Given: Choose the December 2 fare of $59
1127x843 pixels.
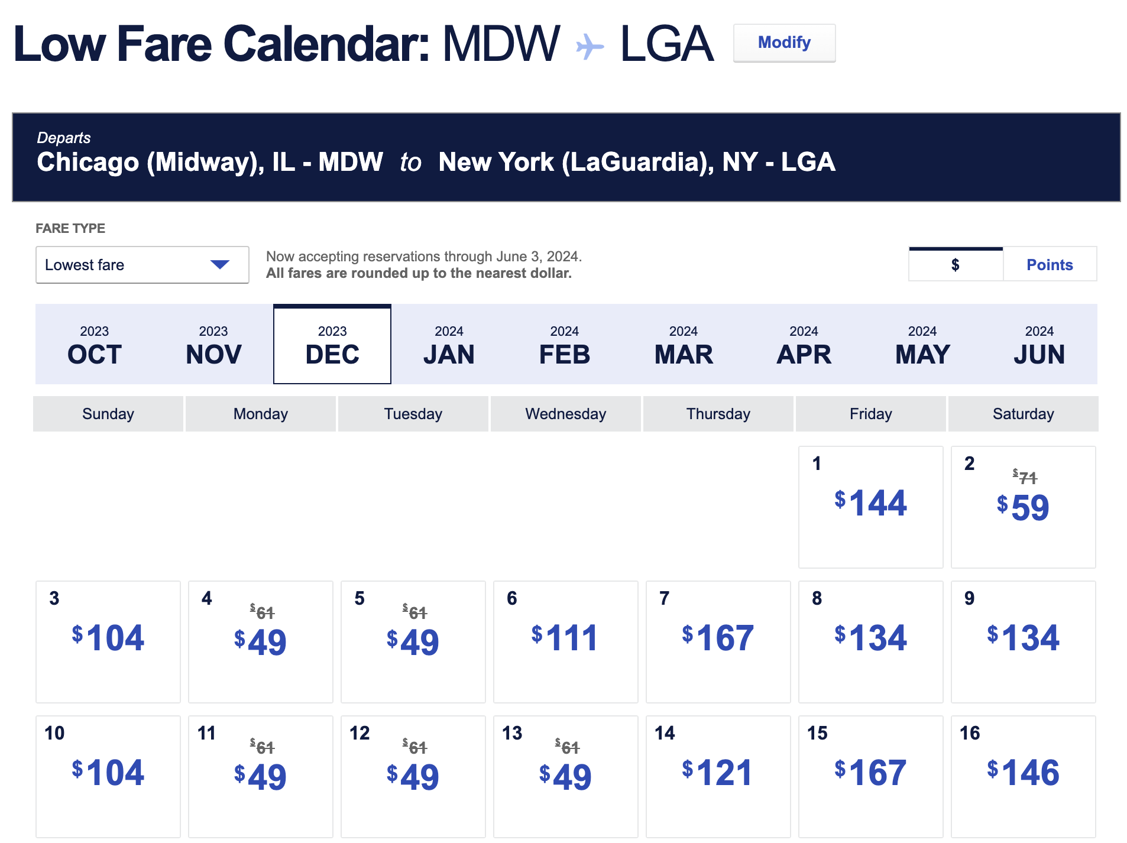Looking at the screenshot, I should pos(1023,507).
